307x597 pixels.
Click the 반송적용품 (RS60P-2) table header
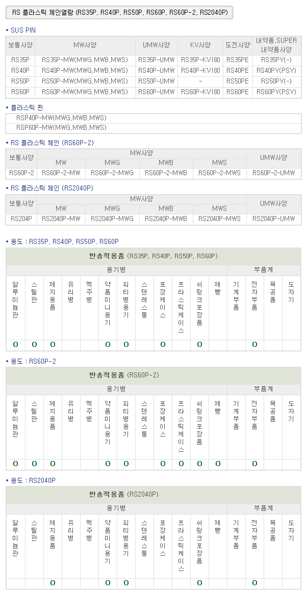click(153, 375)
